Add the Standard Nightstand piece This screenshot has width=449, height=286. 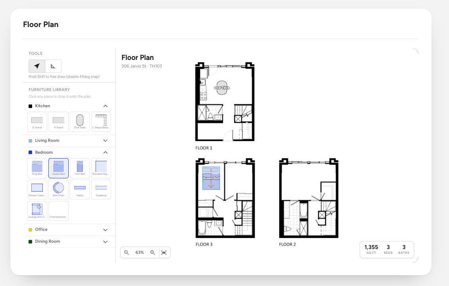click(x=101, y=168)
